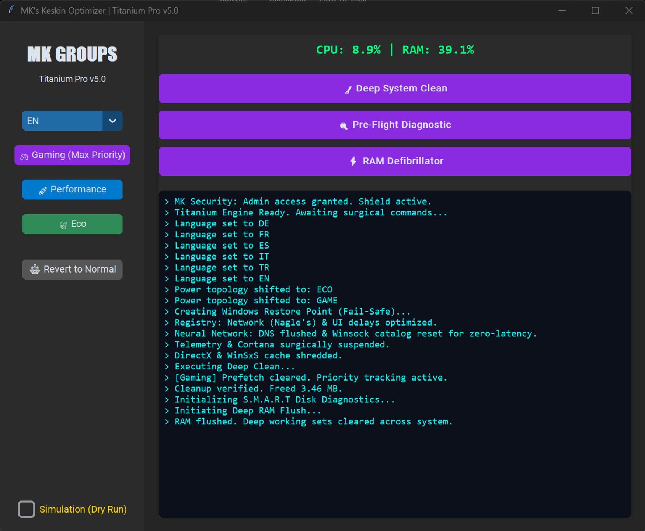
Task: Click the magnifier icon on Pre-Flight Diagnostic
Action: pyautogui.click(x=344, y=126)
